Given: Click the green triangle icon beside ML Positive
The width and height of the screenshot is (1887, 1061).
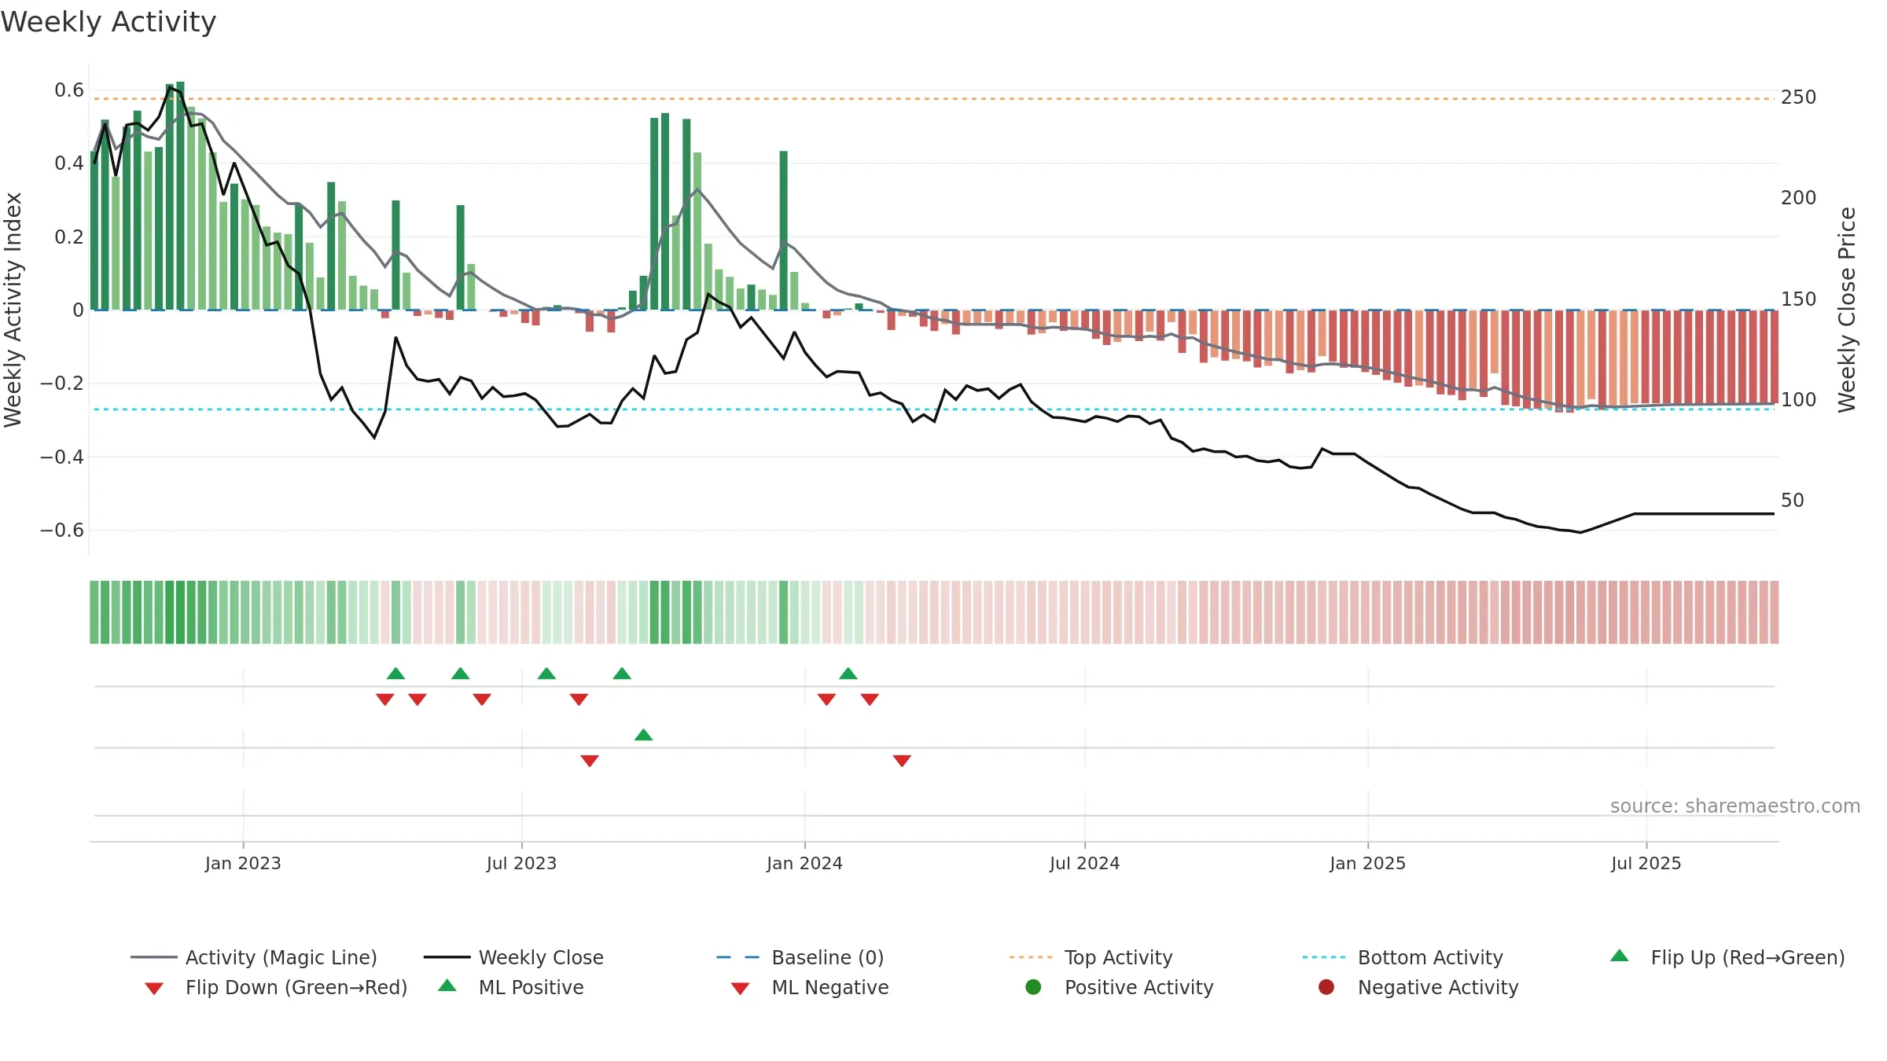Looking at the screenshot, I should pos(447,986).
